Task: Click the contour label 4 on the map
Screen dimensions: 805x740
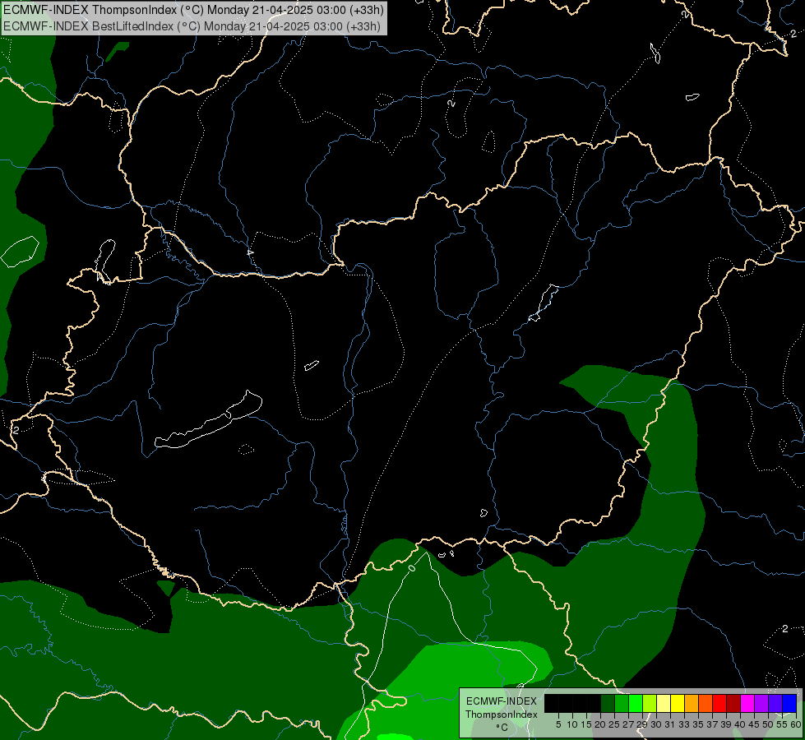Action: 250,252
